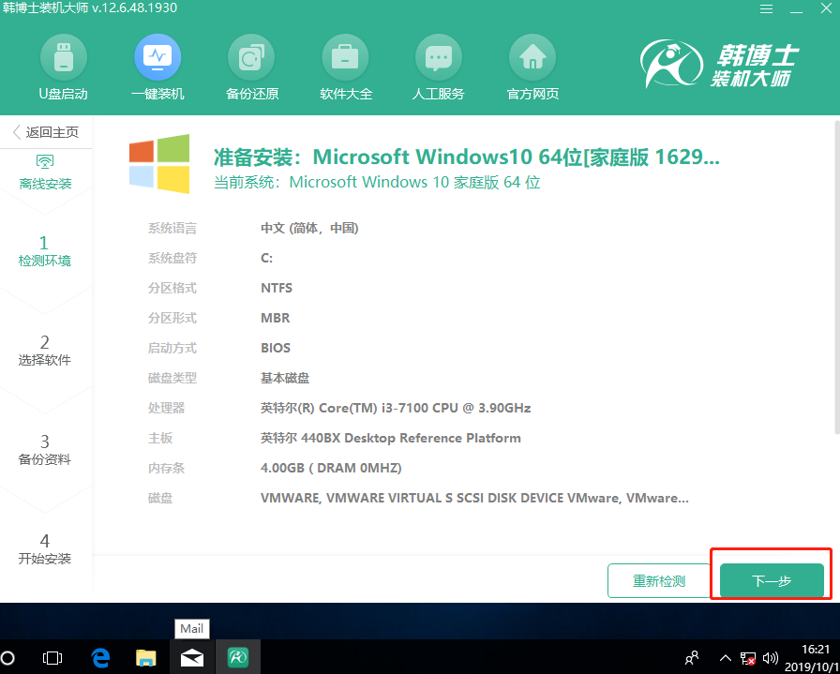The height and width of the screenshot is (674, 840).
Task: Visit the 官方网页 official website
Action: click(532, 66)
